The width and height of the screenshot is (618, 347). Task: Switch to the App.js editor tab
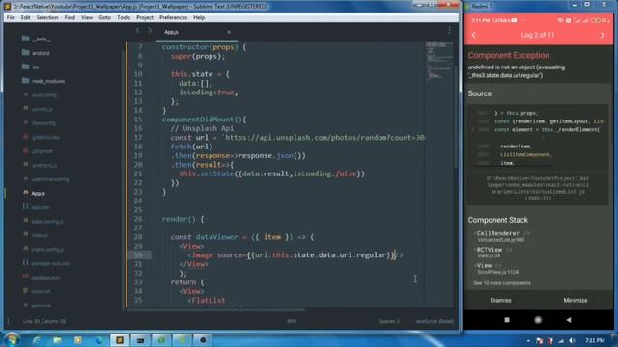(x=171, y=32)
